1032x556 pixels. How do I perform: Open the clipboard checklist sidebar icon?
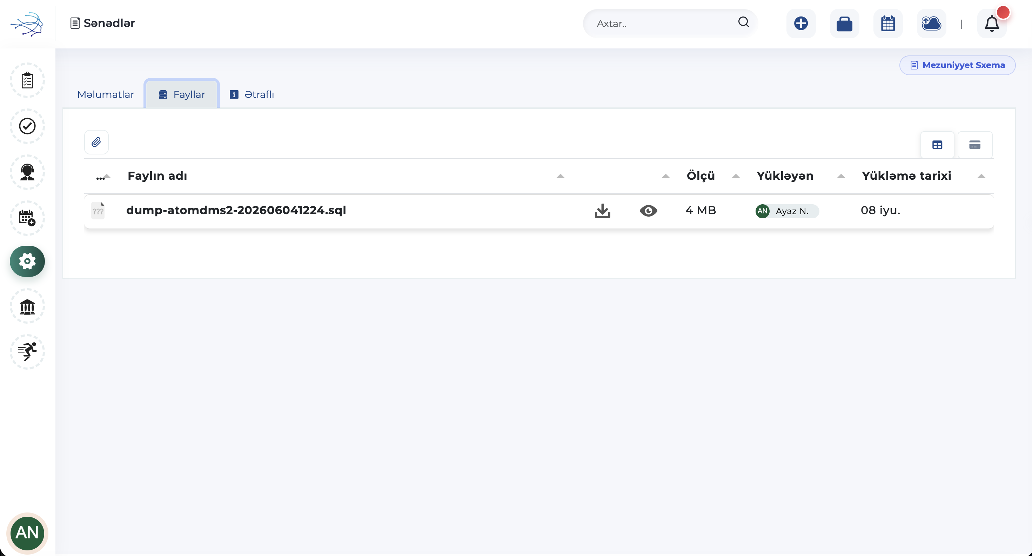click(x=27, y=80)
